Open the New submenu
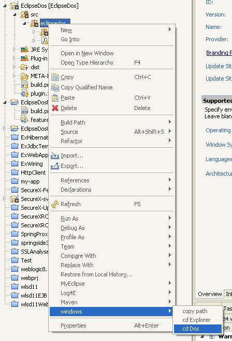 112,30
